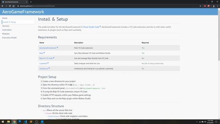This screenshot has width=220, height=124.
Task: Click the AeroGameFramework site title
Action: click(x=23, y=12)
